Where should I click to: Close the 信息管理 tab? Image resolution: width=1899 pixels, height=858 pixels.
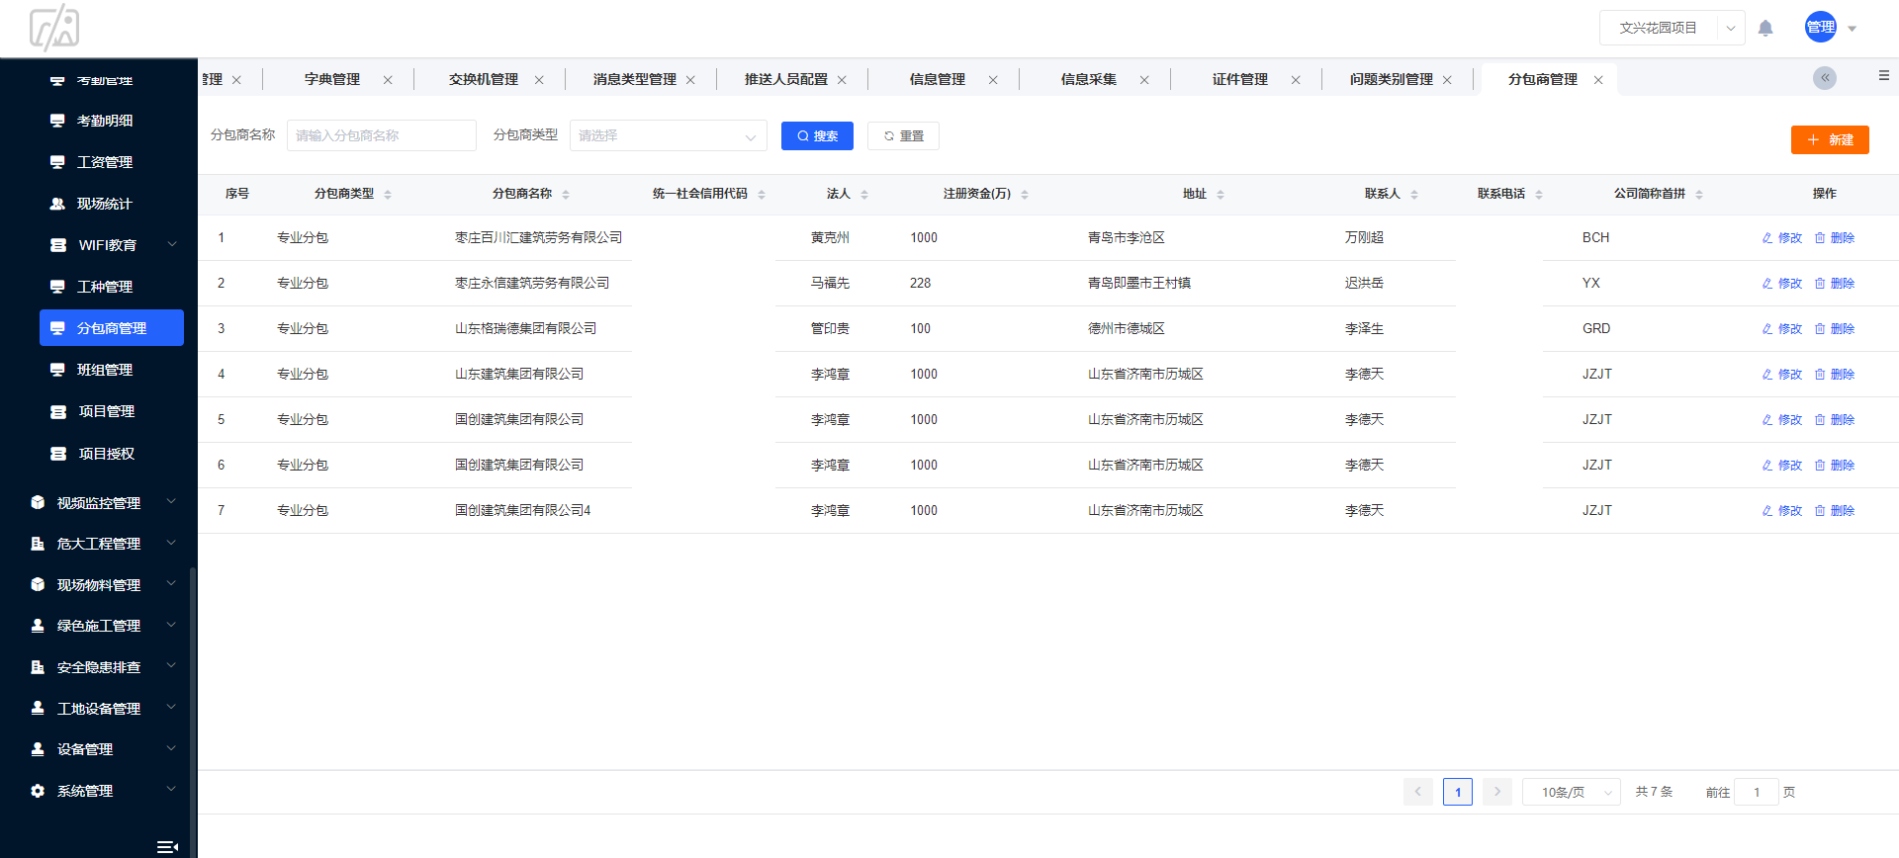click(993, 80)
